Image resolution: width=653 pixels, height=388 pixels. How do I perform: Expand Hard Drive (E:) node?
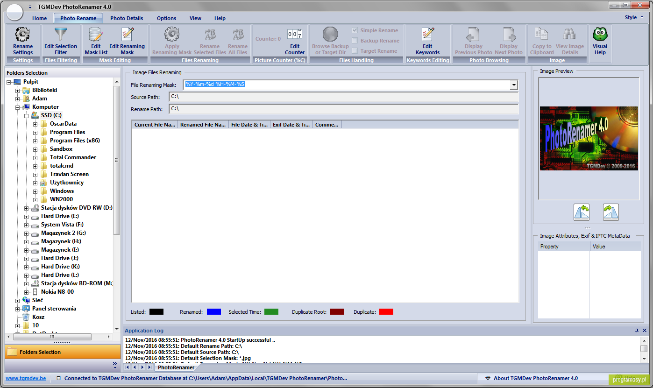coord(27,216)
